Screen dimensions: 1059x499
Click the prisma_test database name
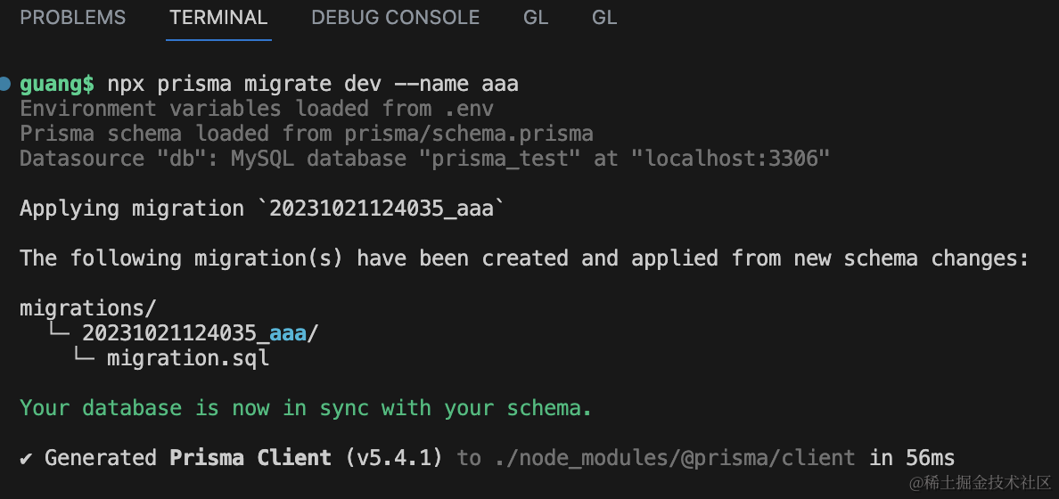(500, 159)
